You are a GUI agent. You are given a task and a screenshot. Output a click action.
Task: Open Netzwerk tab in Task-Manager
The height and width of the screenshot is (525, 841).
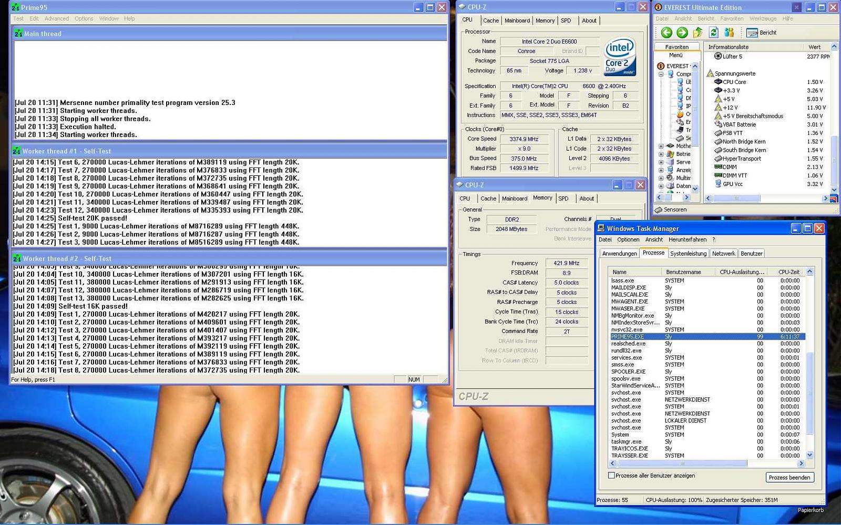click(724, 254)
